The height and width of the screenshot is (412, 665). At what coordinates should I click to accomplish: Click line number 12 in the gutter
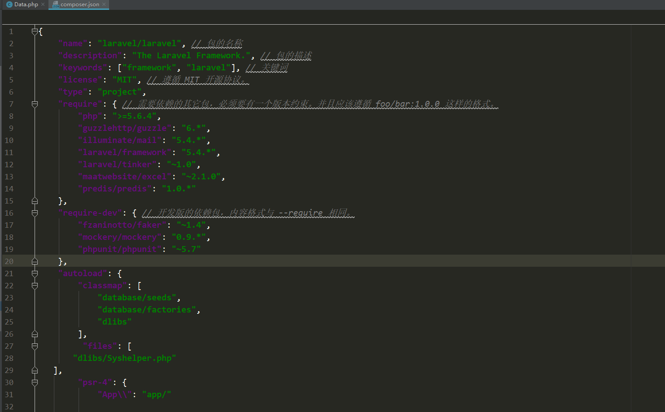click(x=9, y=165)
